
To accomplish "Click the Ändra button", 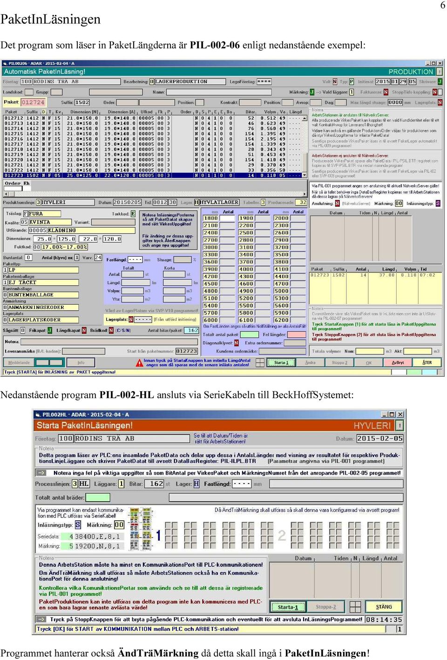I will [310, 362].
